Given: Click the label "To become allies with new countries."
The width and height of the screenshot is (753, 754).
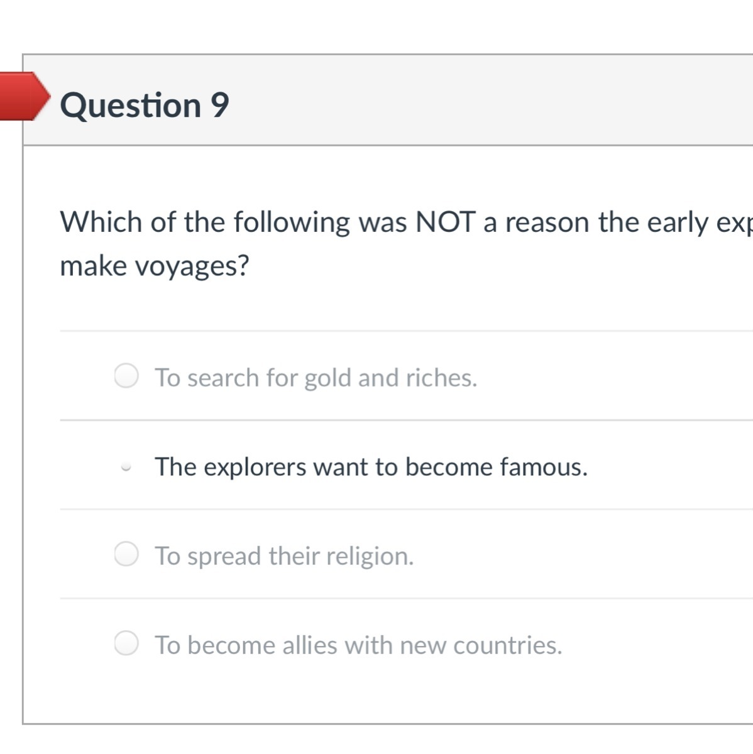Looking at the screenshot, I should 358,645.
